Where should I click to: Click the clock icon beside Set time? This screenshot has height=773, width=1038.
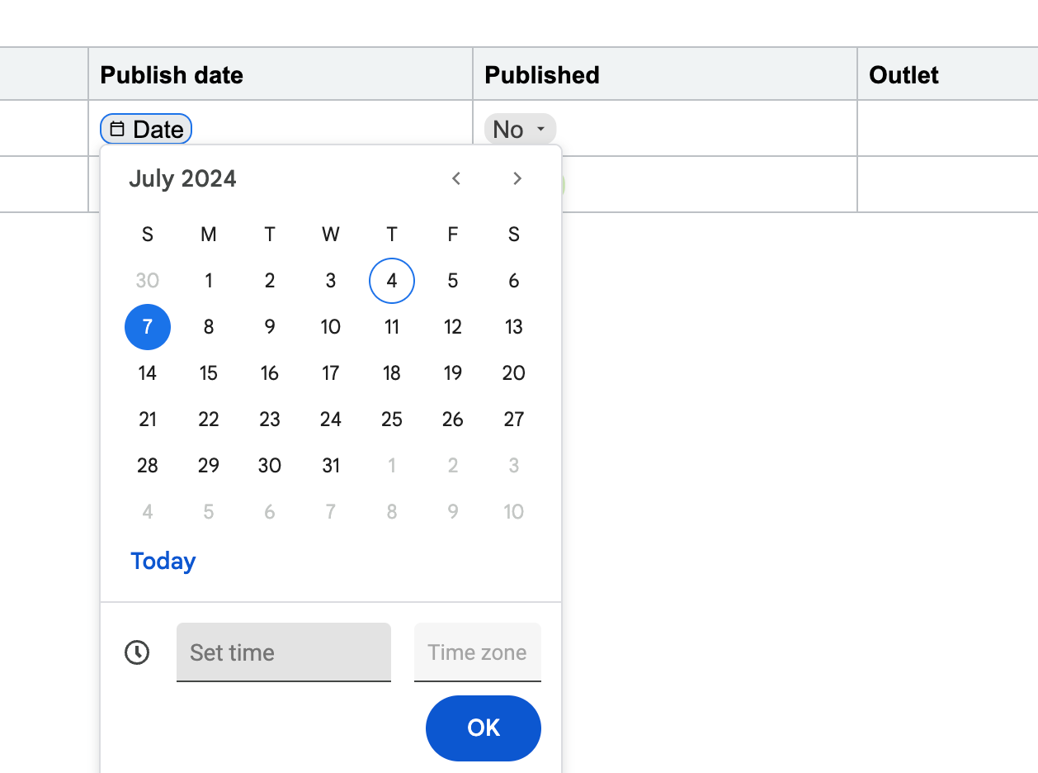137,652
